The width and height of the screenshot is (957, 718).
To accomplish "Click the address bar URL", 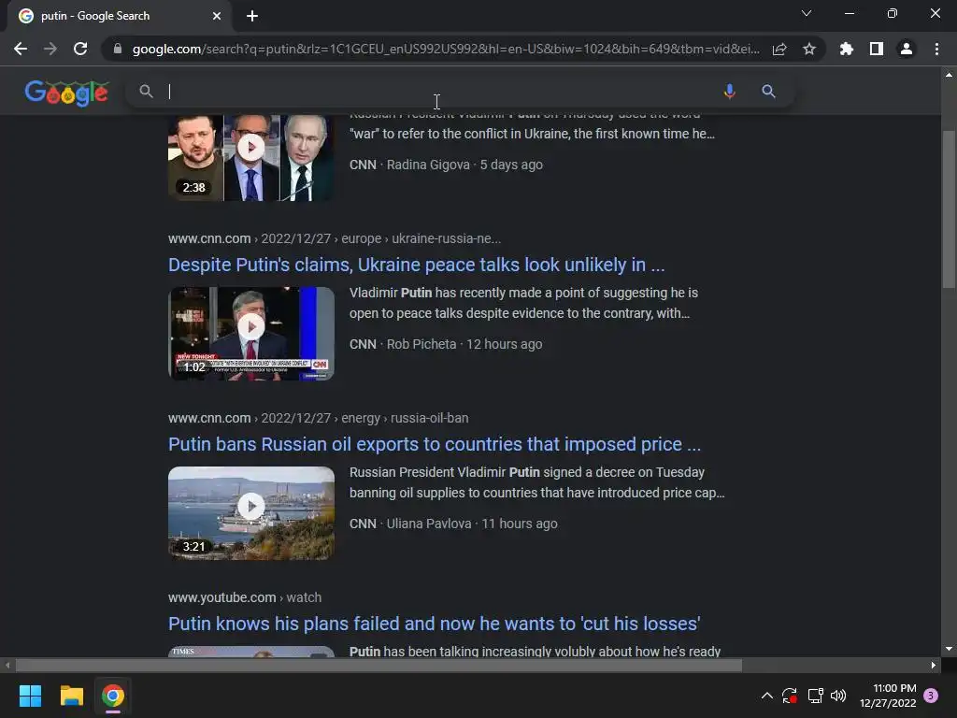I will (x=446, y=49).
